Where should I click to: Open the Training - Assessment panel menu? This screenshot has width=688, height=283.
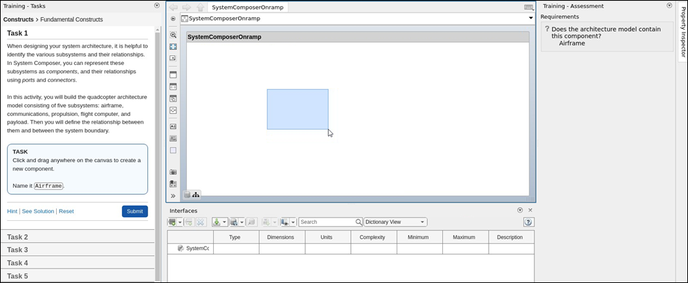(669, 6)
